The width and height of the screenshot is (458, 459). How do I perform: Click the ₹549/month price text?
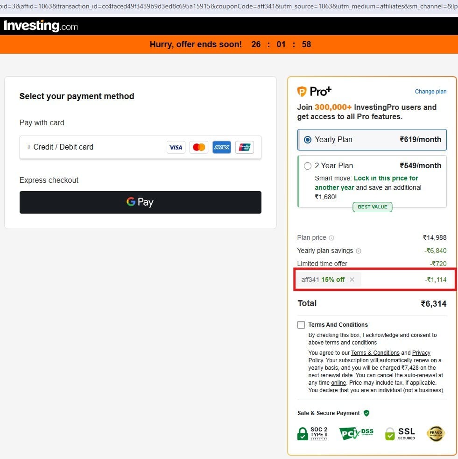coord(421,165)
